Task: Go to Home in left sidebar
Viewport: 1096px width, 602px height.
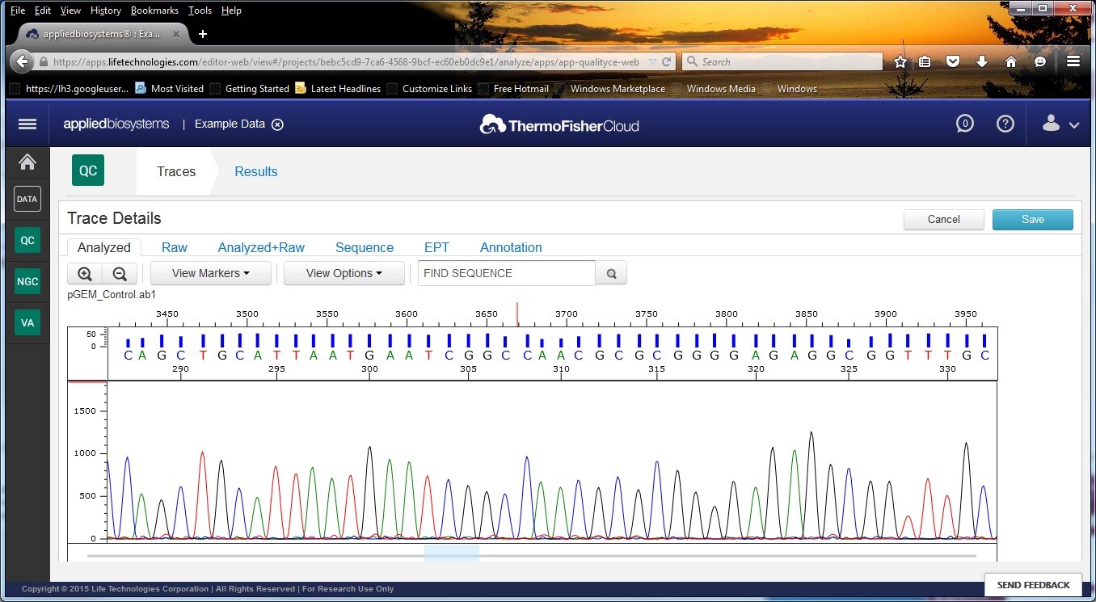Action: (x=27, y=162)
